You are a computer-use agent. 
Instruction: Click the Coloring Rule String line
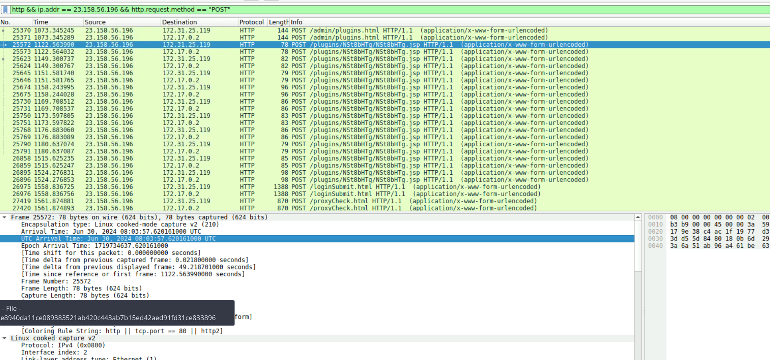click(x=122, y=331)
